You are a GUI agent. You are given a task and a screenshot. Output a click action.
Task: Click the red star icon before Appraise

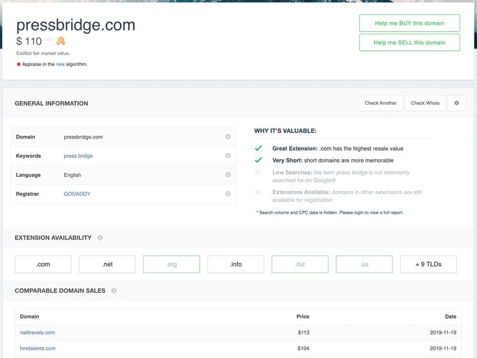click(x=19, y=64)
